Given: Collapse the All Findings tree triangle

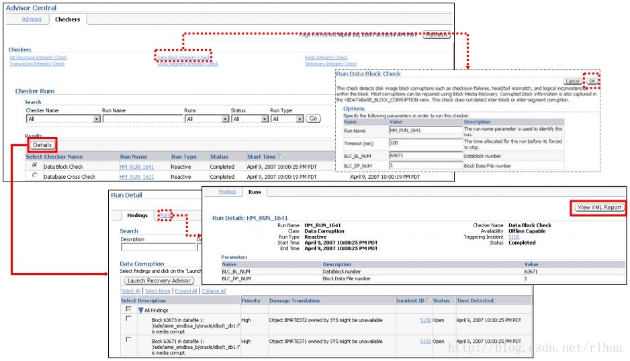Looking at the screenshot, I should click(x=140, y=311).
